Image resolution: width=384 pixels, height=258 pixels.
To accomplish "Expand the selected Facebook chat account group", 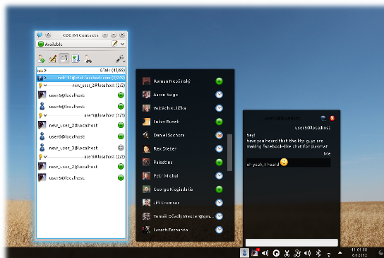I will coord(81,78).
